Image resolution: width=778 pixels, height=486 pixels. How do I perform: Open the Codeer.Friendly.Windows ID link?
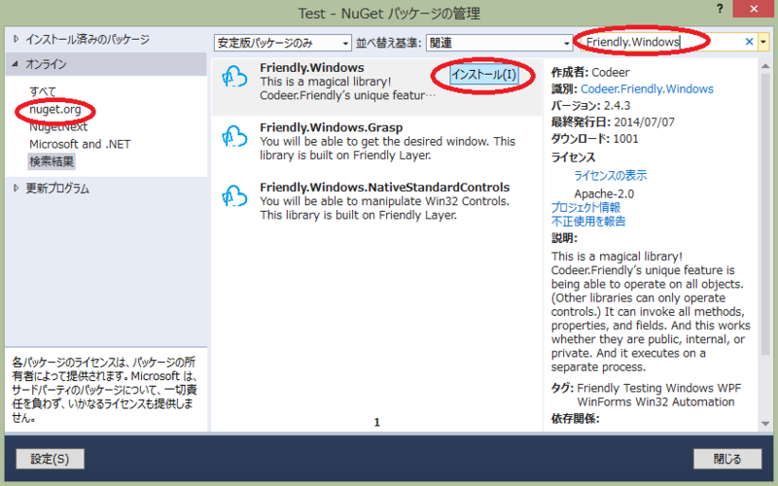click(647, 88)
